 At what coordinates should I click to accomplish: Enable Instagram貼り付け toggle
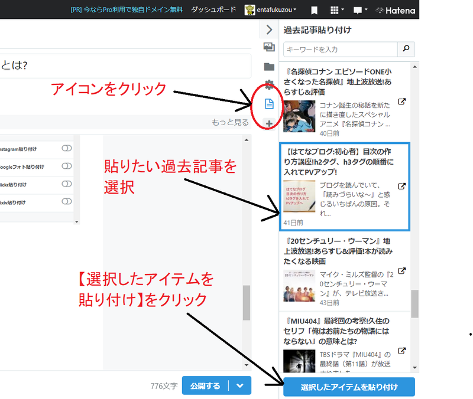67,149
